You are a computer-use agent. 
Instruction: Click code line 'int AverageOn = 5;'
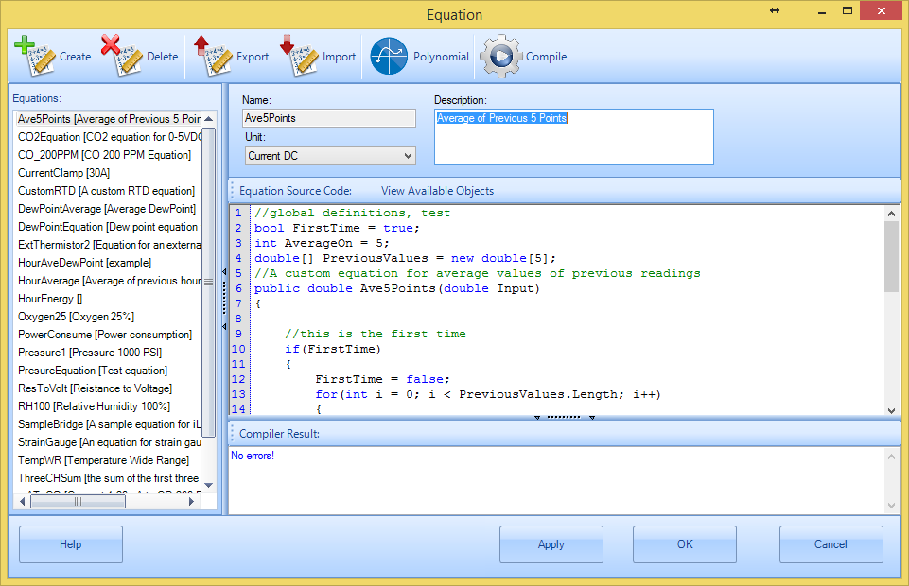(322, 243)
